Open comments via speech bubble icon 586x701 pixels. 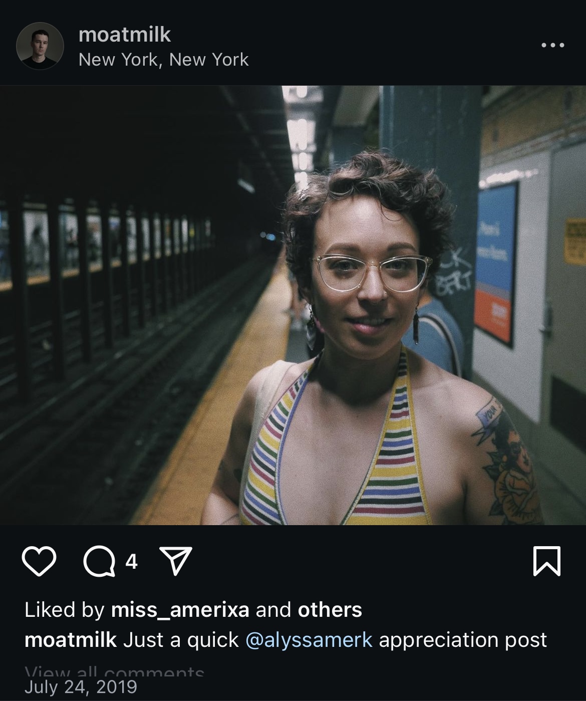coord(99,562)
